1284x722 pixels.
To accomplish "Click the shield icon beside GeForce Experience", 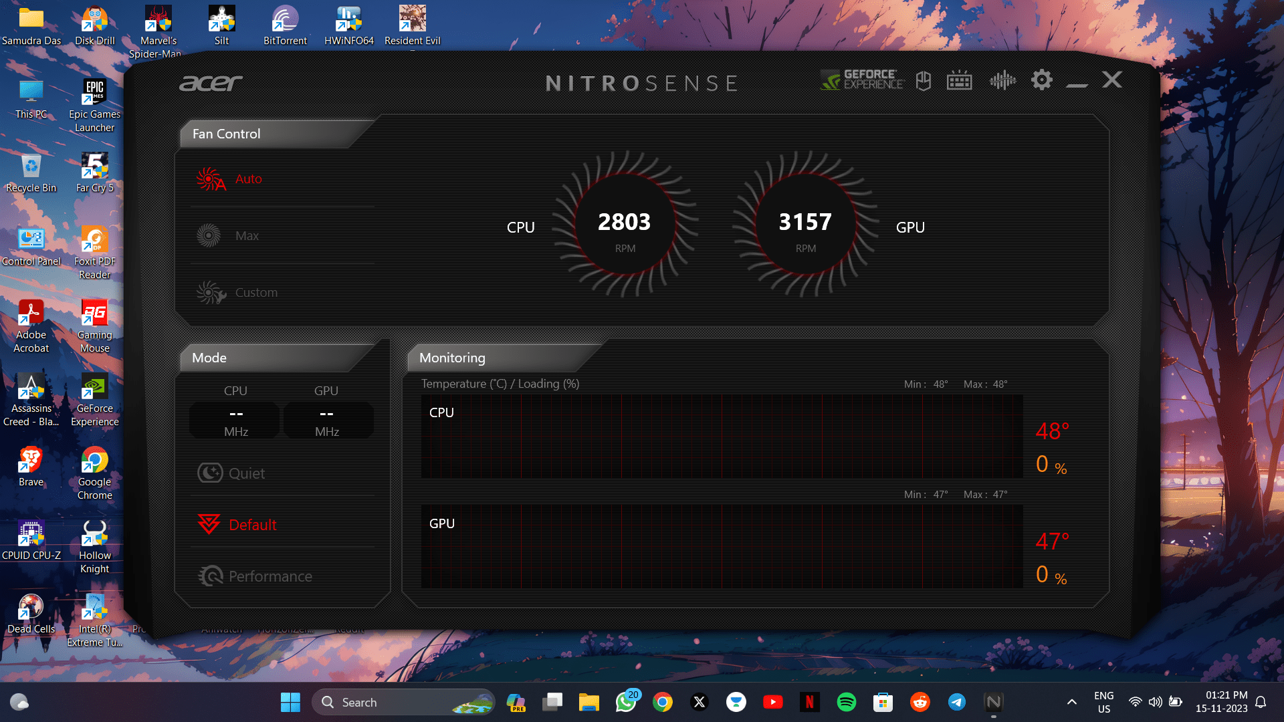I will (x=923, y=80).
